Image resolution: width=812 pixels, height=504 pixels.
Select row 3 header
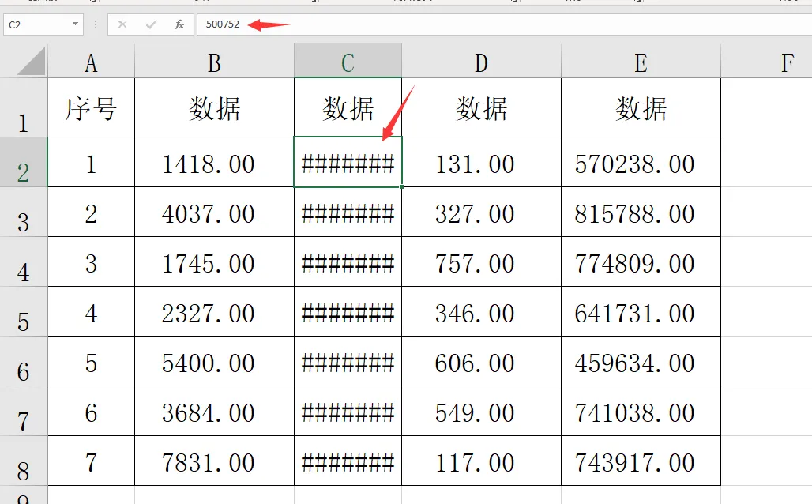24,212
